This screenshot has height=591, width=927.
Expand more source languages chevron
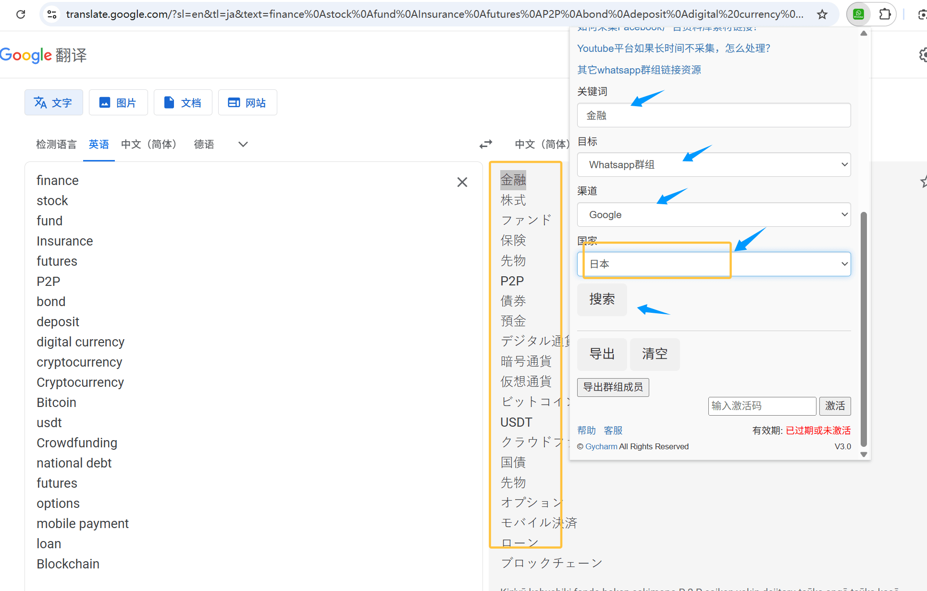click(243, 144)
